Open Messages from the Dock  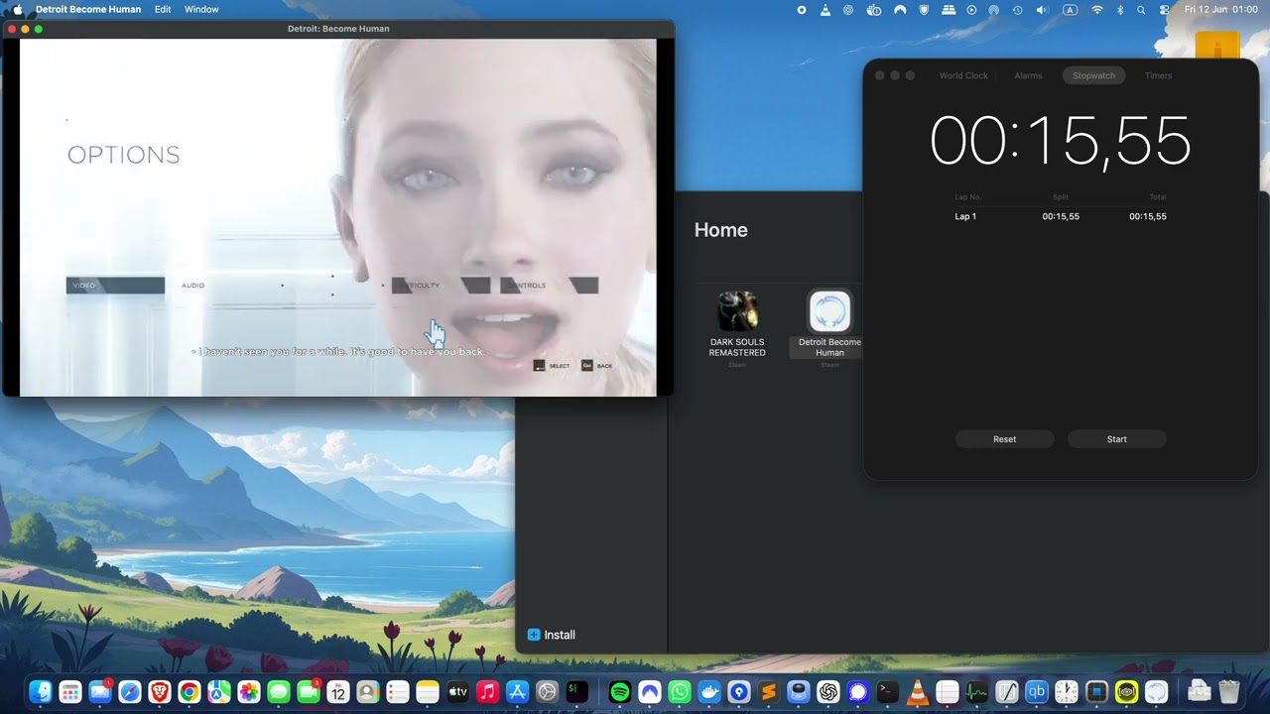(279, 692)
